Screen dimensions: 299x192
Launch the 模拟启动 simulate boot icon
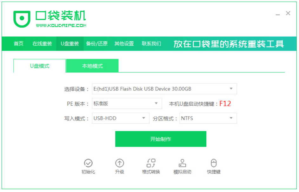[x=182, y=163]
